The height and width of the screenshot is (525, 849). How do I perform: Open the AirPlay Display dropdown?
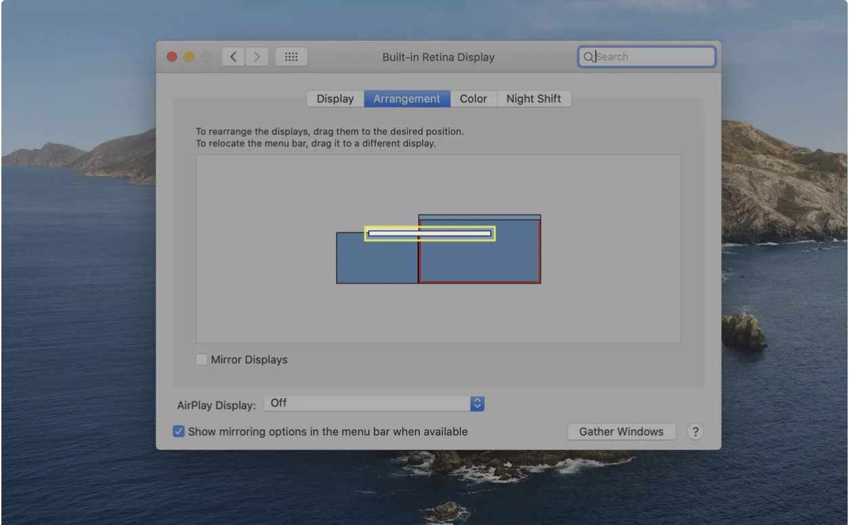tap(374, 404)
